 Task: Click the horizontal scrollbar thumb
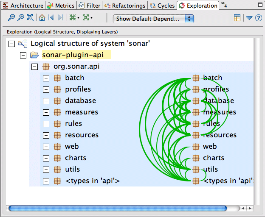point(117,209)
